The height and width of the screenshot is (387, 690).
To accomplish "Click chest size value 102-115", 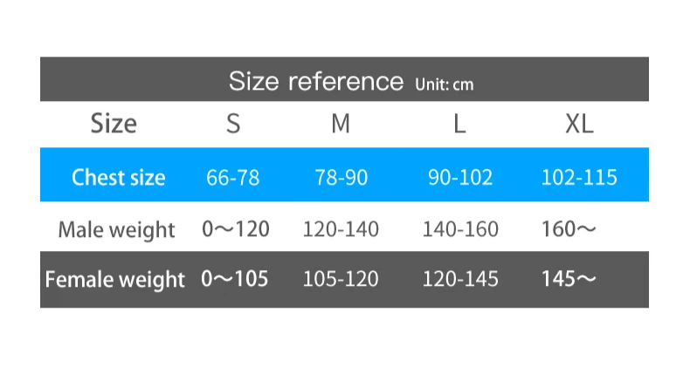I will [579, 178].
